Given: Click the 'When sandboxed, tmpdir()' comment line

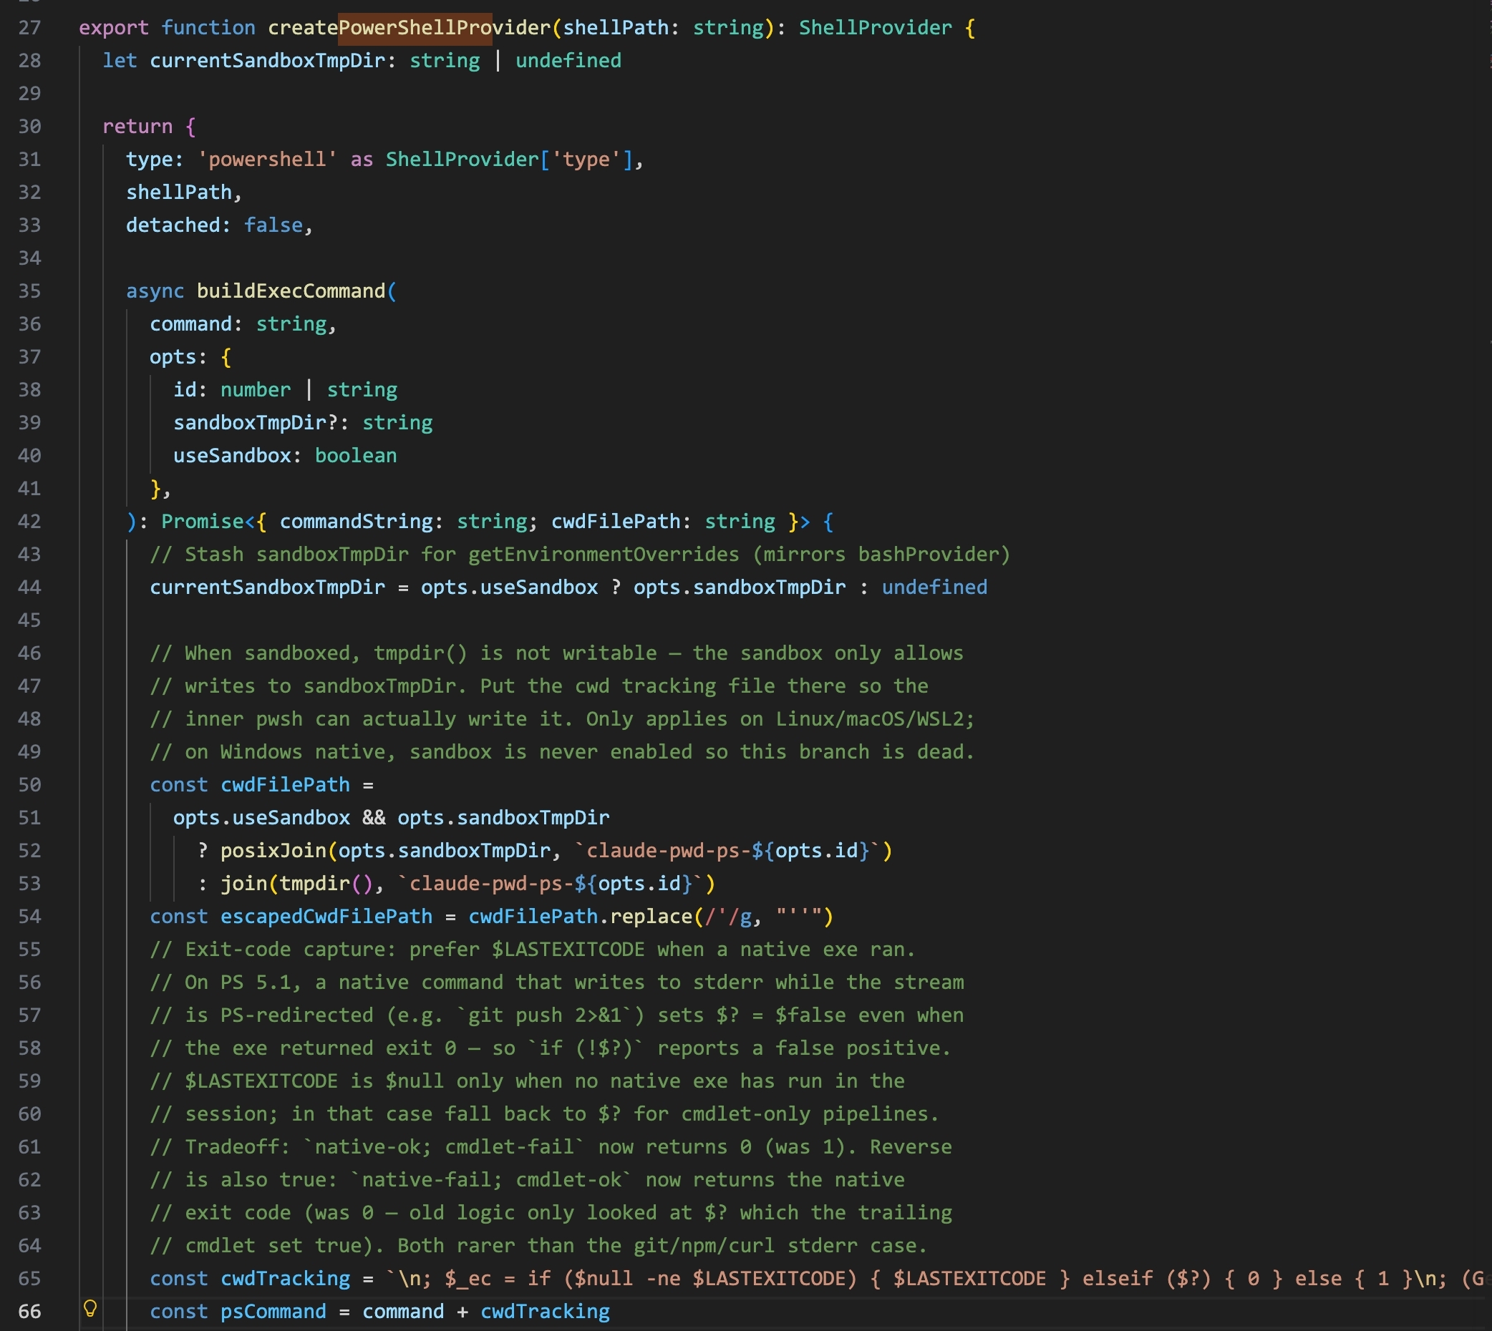Looking at the screenshot, I should tap(556, 653).
